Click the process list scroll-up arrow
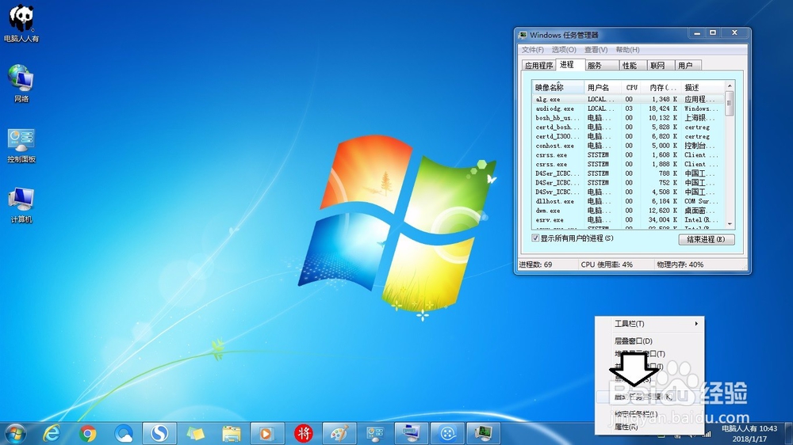 (x=730, y=86)
